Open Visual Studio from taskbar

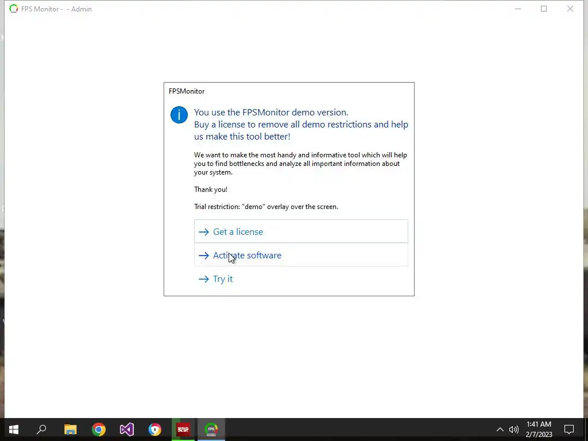127,430
